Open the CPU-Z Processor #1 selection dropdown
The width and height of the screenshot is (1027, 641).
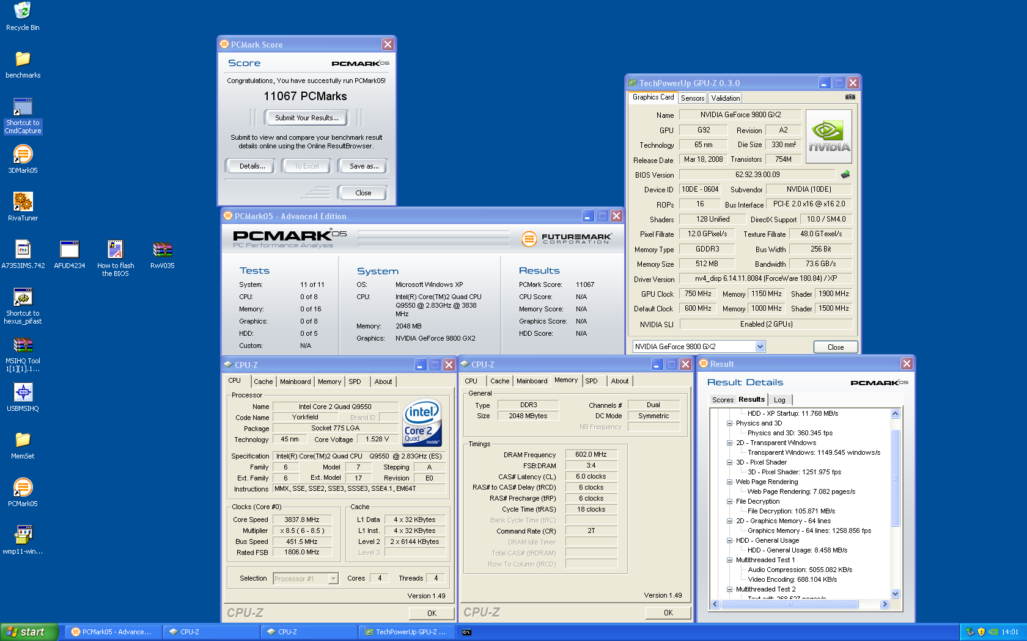click(333, 579)
